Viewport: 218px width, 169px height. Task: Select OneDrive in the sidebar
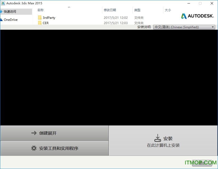pyautogui.click(x=11, y=20)
